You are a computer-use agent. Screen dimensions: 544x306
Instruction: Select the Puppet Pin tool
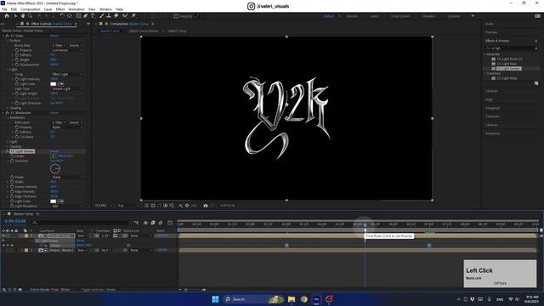[133, 16]
